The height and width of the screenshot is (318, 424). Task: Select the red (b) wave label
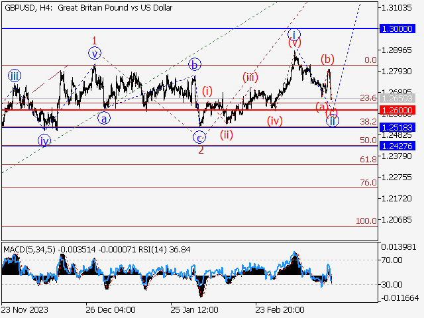point(327,59)
